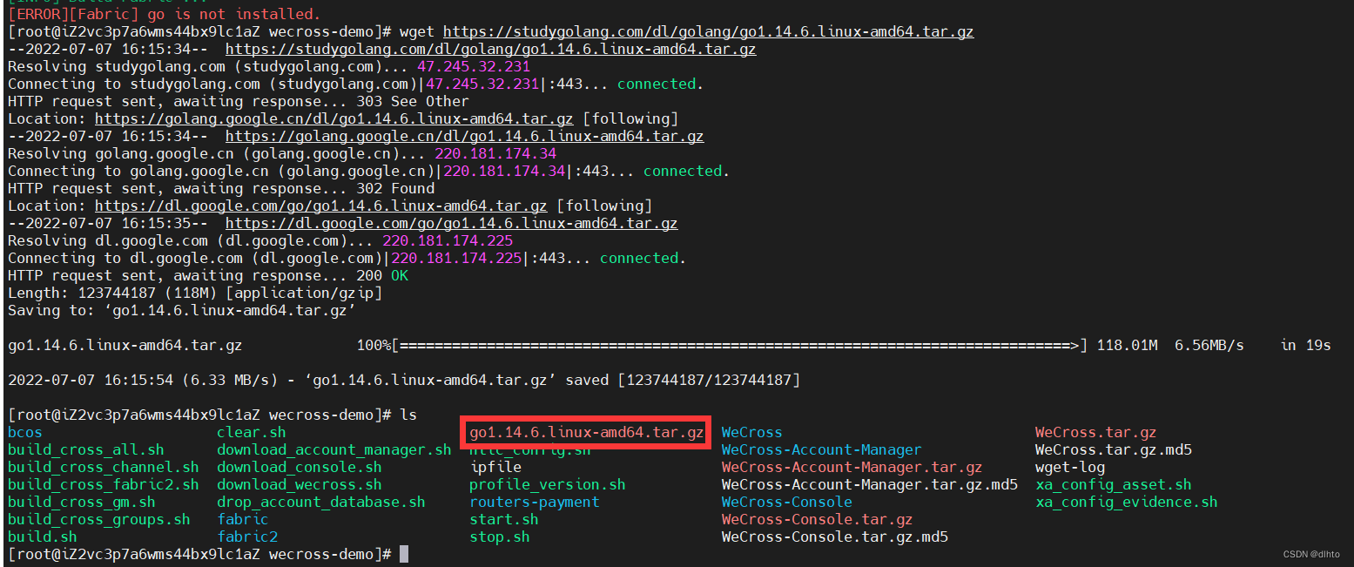Open the golang.google.cn URL on the first Location line
Image resolution: width=1354 pixels, height=567 pixels.
coord(334,119)
